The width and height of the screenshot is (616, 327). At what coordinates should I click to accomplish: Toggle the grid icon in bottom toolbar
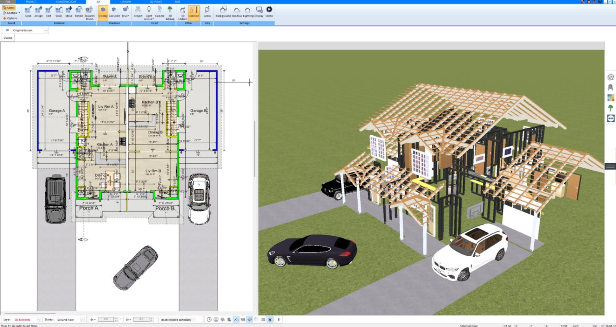pos(263,320)
